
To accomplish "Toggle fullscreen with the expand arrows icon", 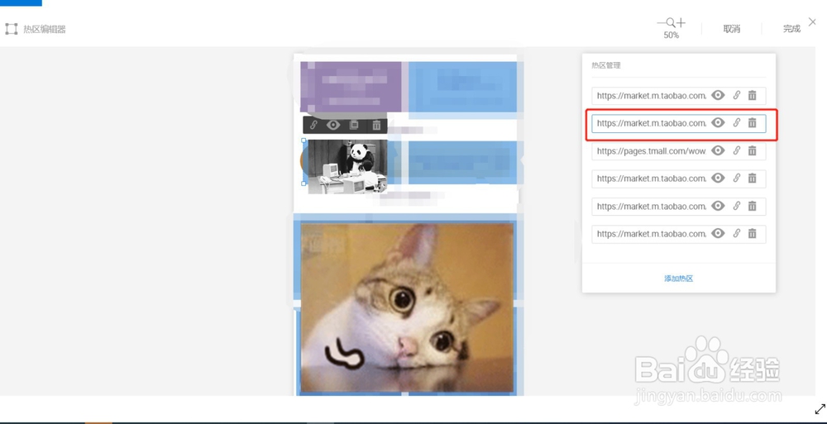I will [x=820, y=408].
